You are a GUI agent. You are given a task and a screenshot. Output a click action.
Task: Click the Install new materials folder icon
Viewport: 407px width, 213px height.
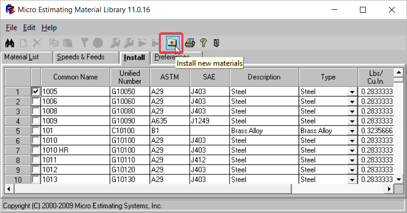[172, 43]
